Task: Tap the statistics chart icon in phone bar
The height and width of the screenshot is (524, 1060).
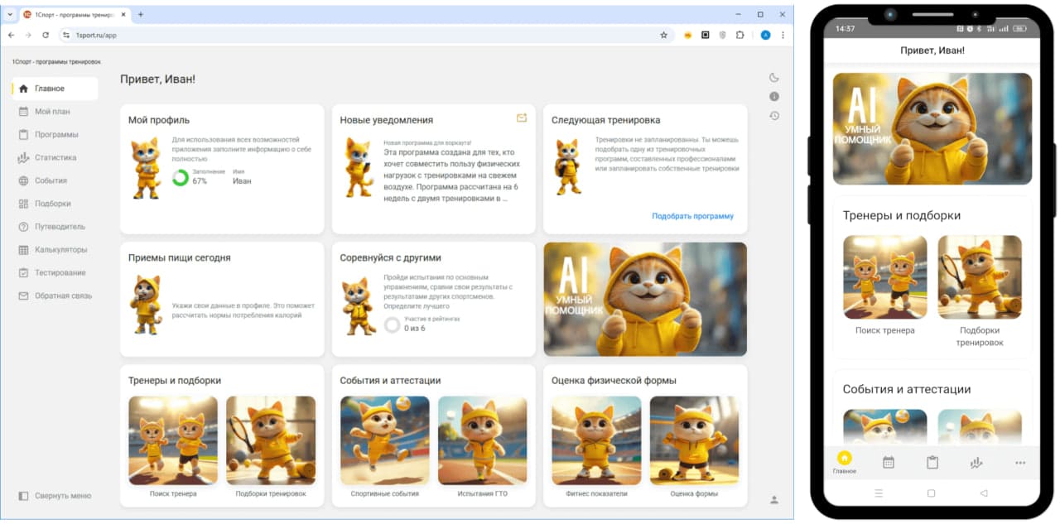Action: [976, 463]
